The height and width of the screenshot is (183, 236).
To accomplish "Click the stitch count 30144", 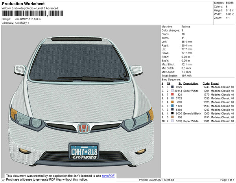I will (x=178, y=91).
